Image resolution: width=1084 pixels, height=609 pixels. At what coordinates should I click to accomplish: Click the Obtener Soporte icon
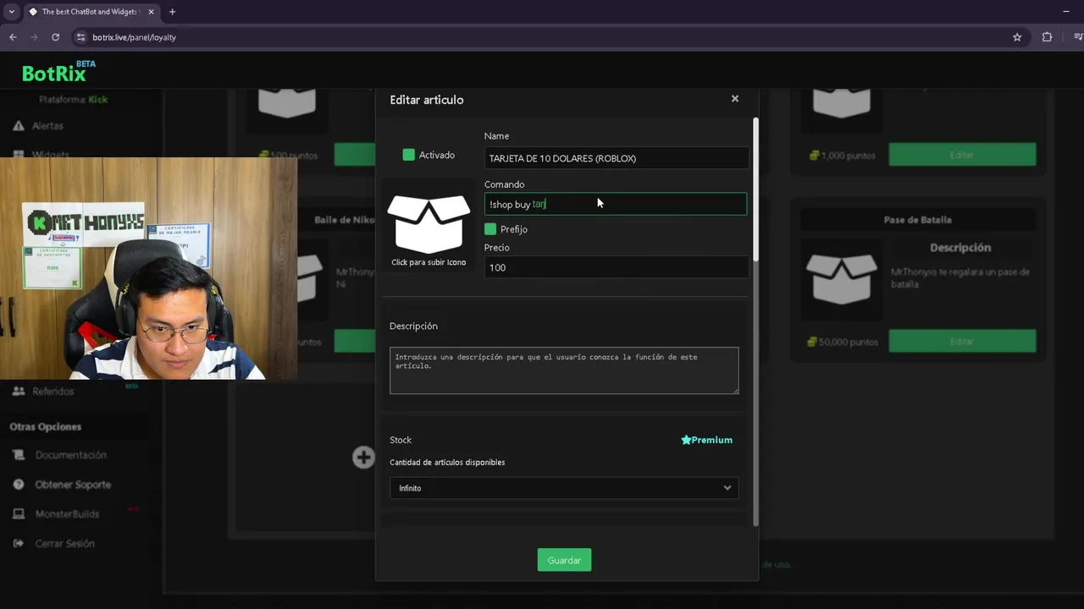coord(19,485)
